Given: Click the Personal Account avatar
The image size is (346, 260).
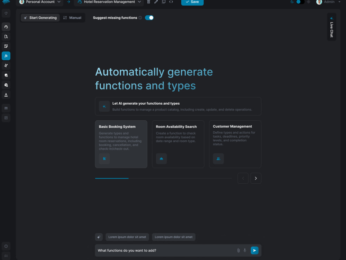Looking at the screenshot, I should click(x=21, y=2).
